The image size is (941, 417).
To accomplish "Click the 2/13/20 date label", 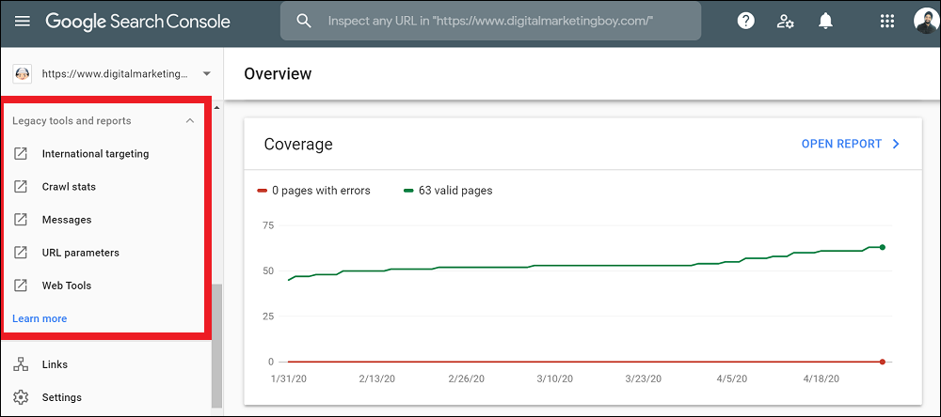I will (377, 378).
